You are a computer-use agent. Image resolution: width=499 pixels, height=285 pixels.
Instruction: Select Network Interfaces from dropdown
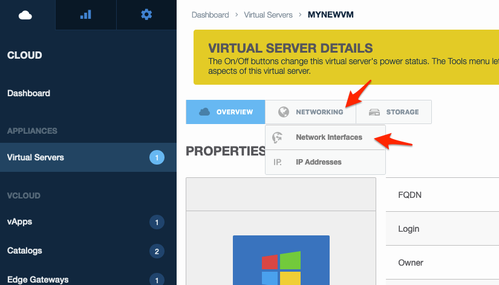[325, 137]
